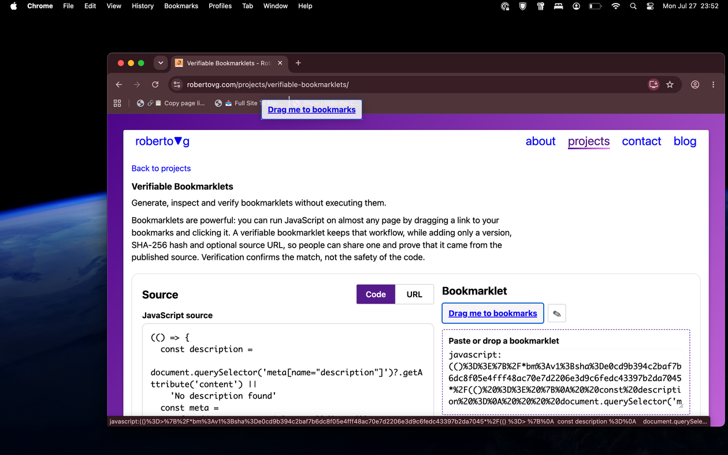Open Chrome tab search dropdown
728x455 pixels.
tap(161, 63)
